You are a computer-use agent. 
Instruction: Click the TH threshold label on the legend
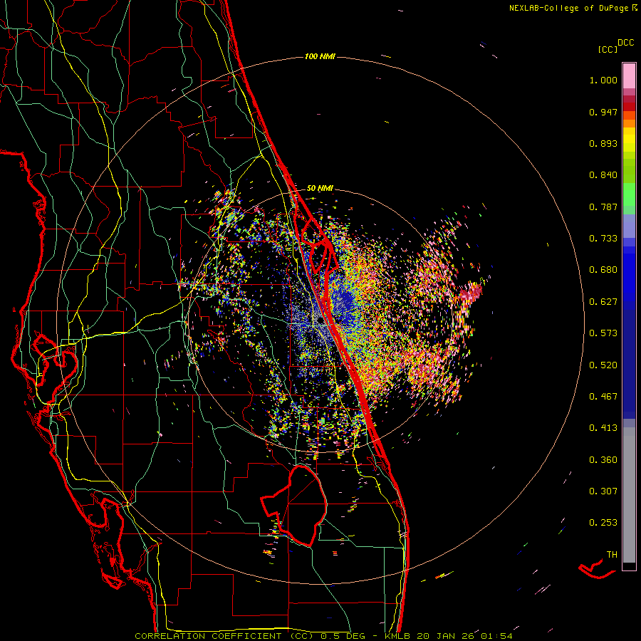point(612,555)
